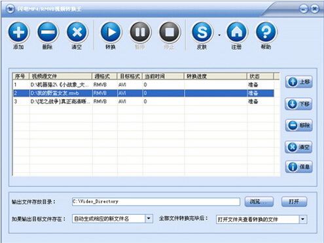Click the blue plus 添加 (Add) icon
The height and width of the screenshot is (243, 324).
tap(18, 32)
